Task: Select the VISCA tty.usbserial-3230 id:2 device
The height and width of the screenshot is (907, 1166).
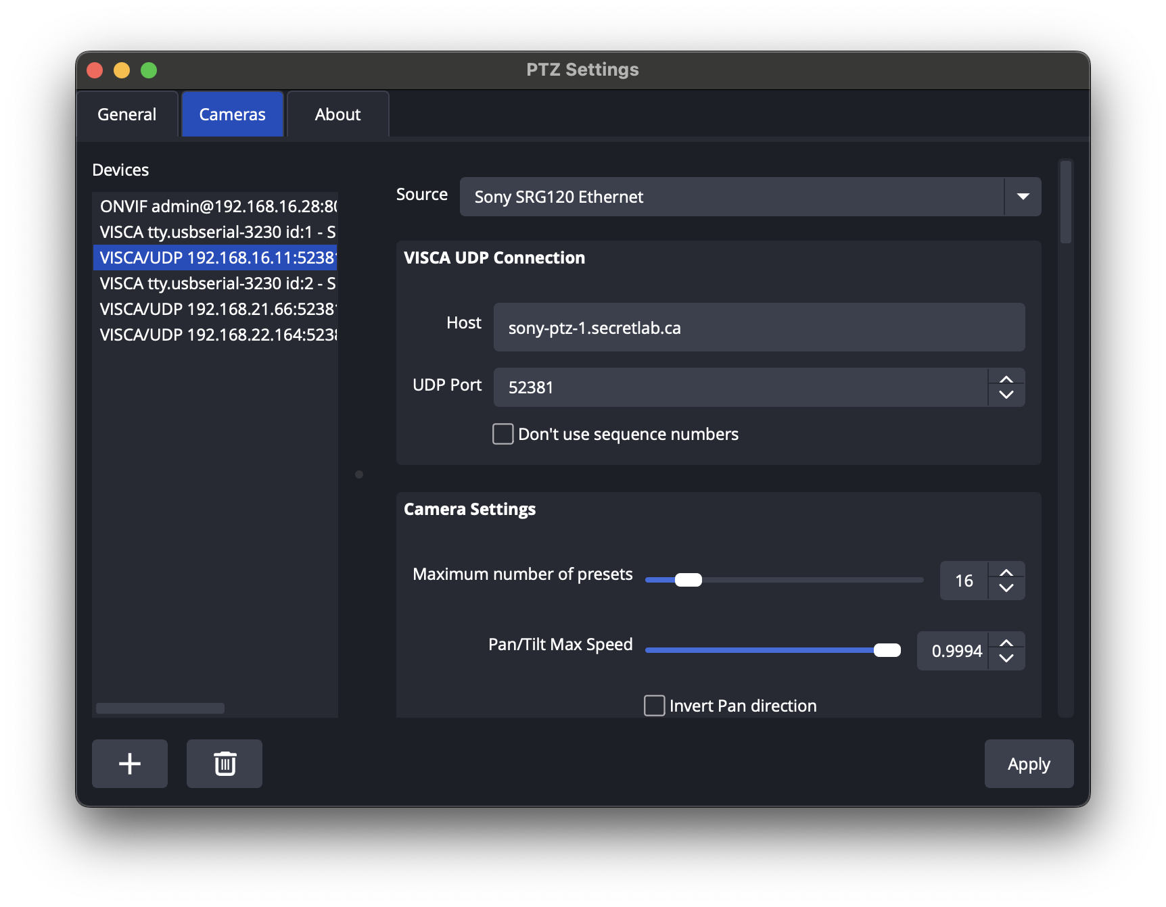Action: 215,283
